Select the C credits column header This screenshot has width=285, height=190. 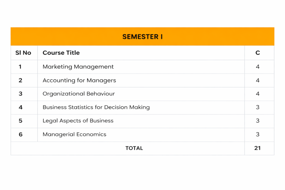[x=257, y=53]
